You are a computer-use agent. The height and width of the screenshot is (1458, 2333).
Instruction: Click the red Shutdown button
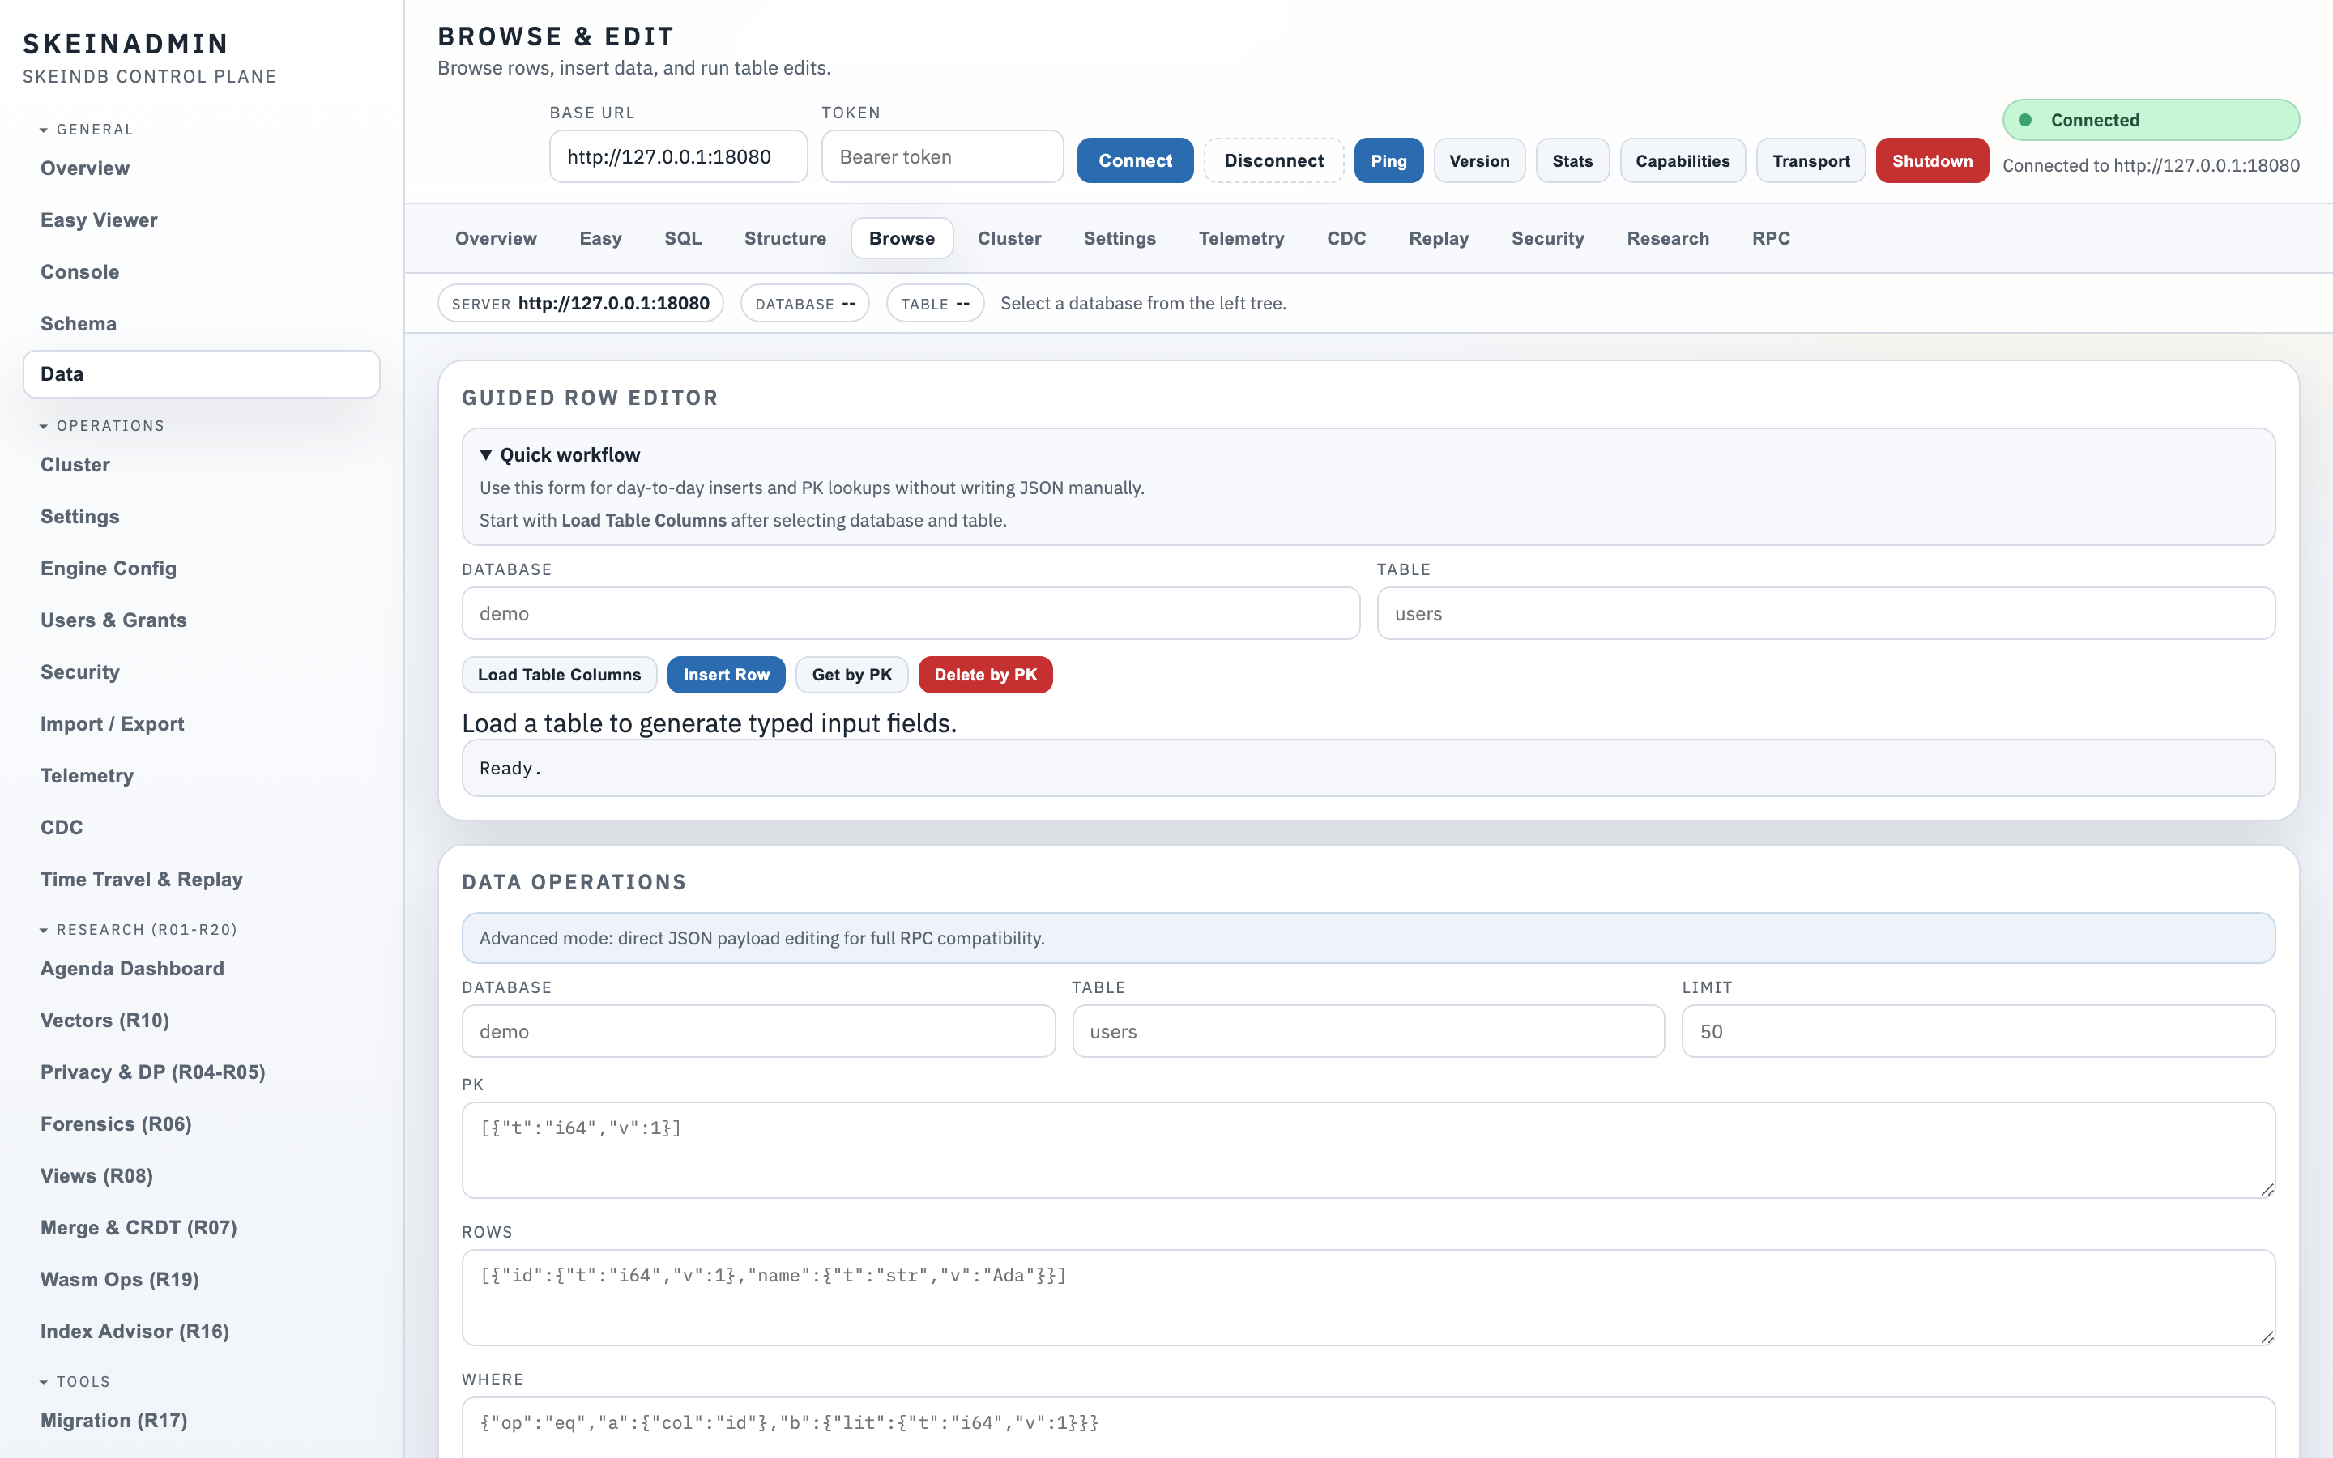[x=1932, y=161]
